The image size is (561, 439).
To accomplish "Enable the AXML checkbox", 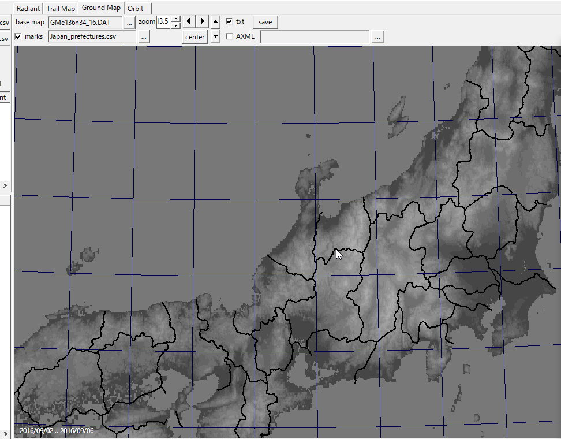I will tap(229, 37).
